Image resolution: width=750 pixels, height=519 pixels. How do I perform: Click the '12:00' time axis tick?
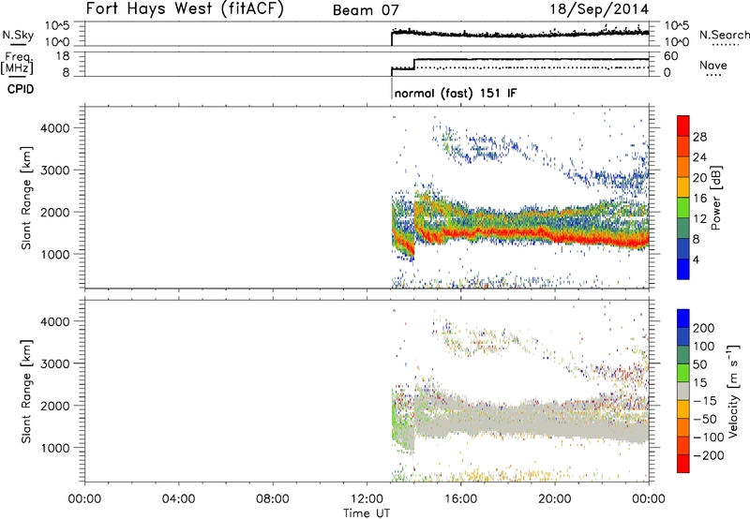coord(367,498)
